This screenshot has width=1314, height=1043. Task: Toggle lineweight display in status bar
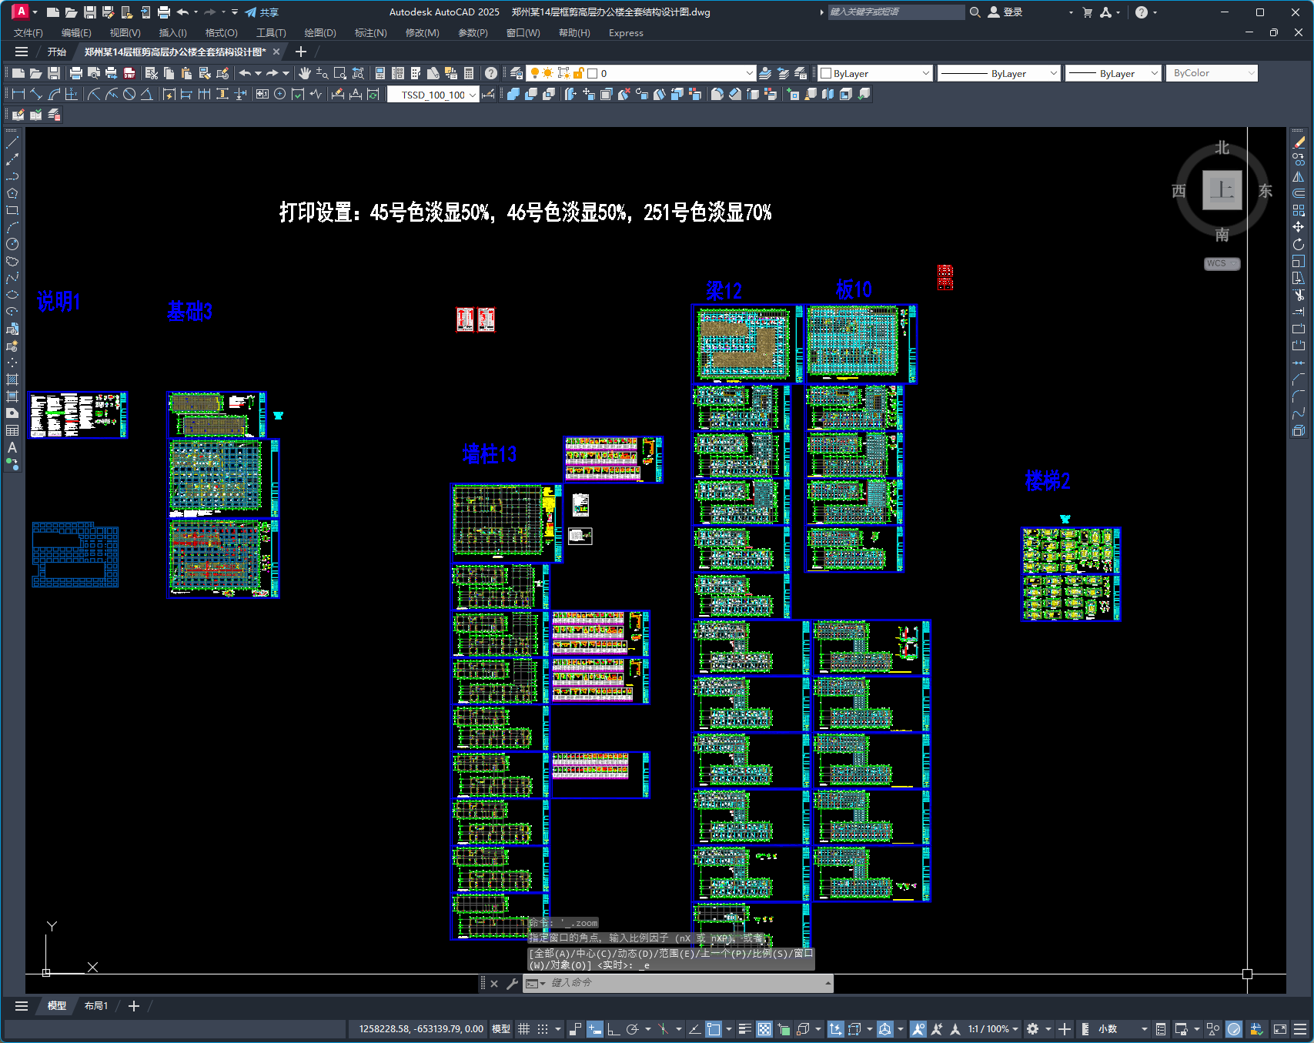(x=744, y=1029)
